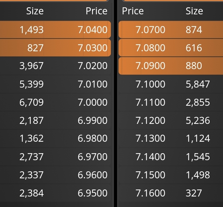This screenshot has height=207, width=223.
Task: Choose ask level 7.1000 with size 5,847
Action: pyautogui.click(x=171, y=84)
